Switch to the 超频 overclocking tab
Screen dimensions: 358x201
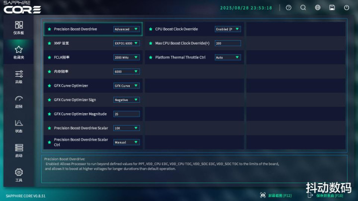[x=19, y=102]
